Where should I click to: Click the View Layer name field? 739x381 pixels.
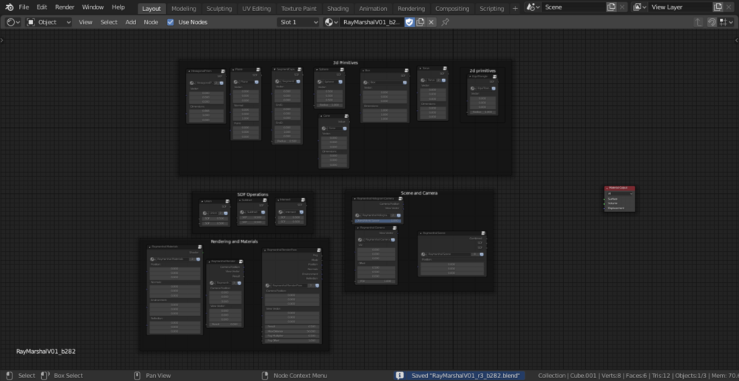(x=679, y=7)
